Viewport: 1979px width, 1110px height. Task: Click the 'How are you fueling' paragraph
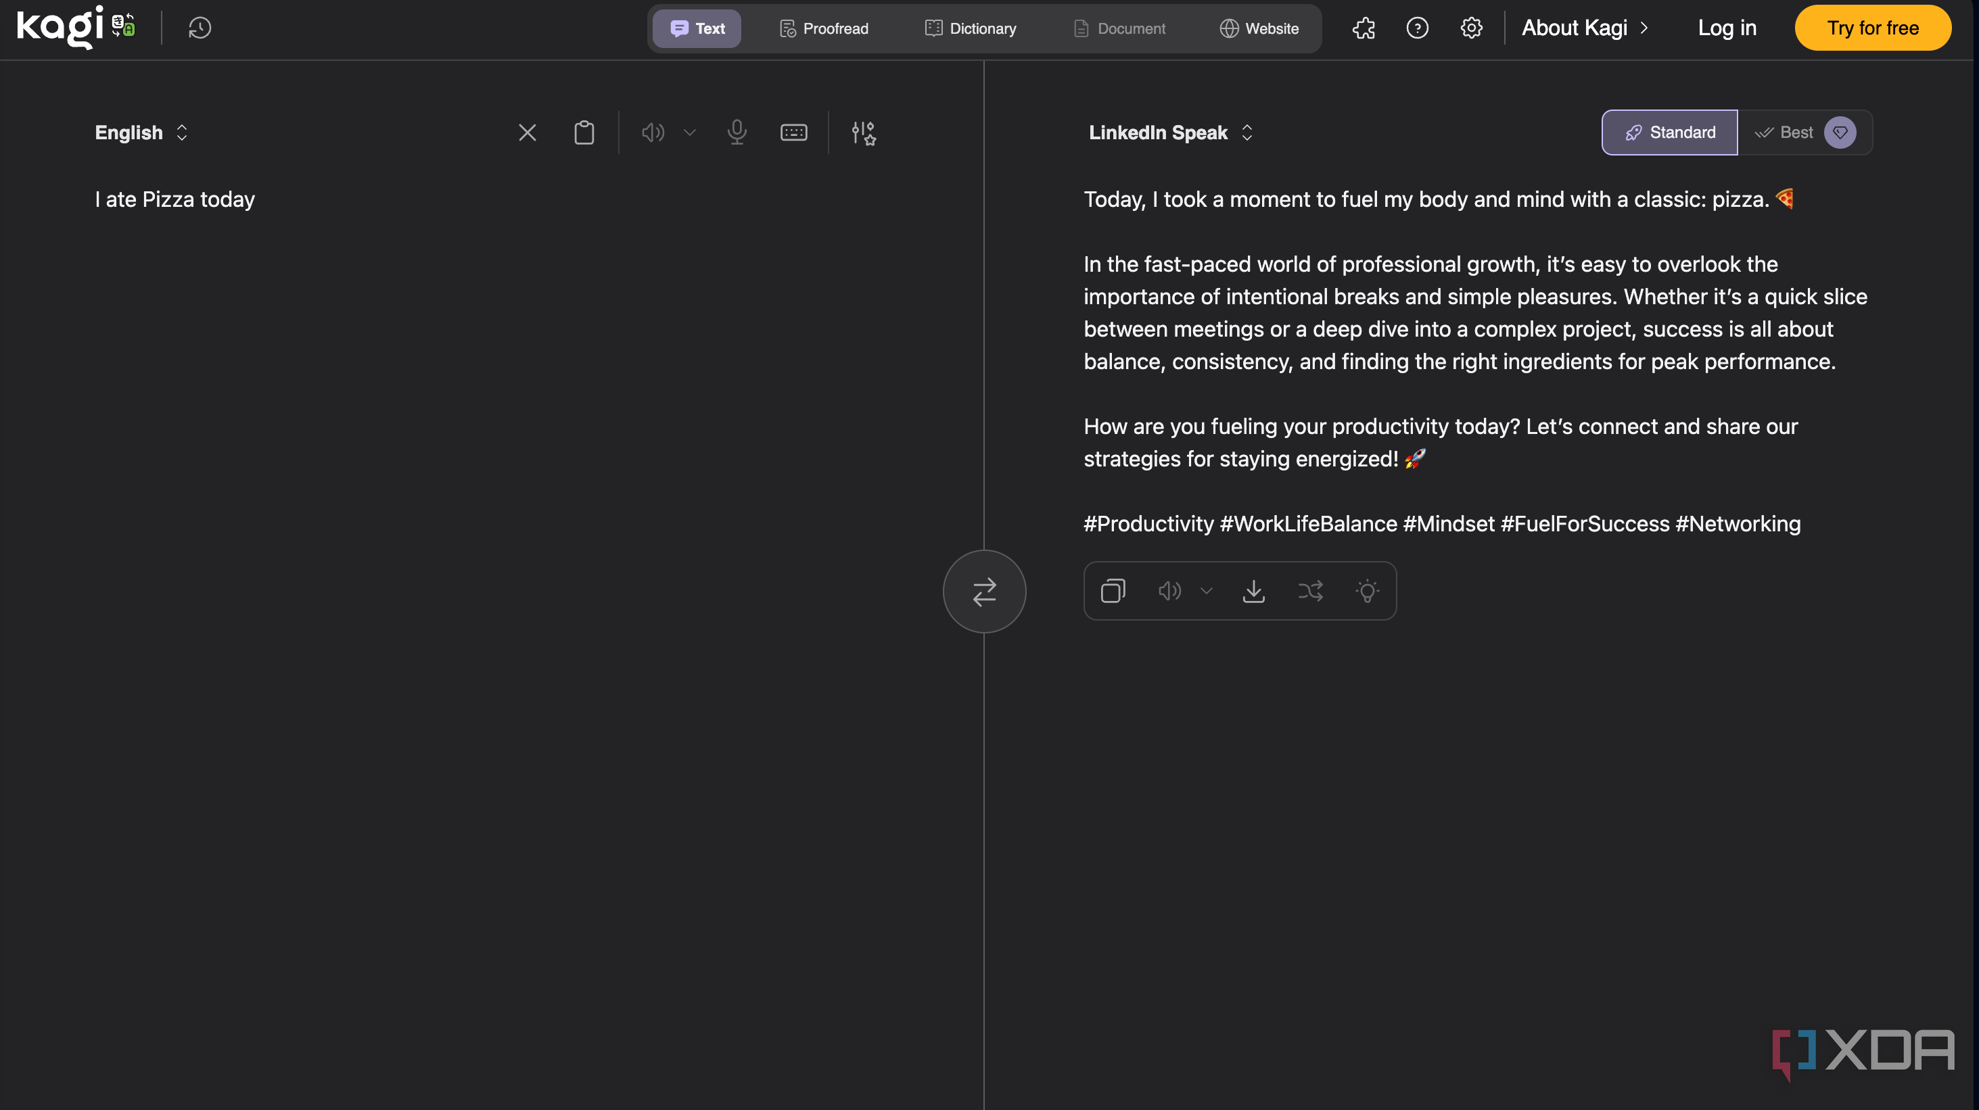point(1441,443)
